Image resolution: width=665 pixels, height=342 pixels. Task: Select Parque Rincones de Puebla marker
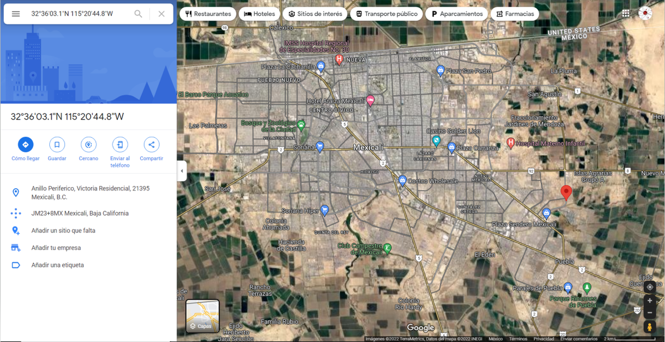587,288
